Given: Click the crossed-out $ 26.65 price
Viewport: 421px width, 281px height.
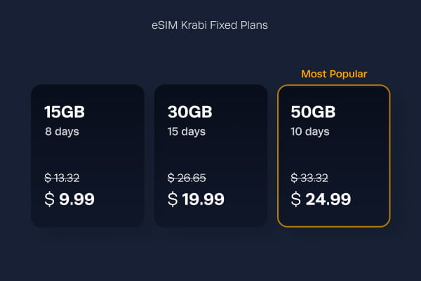Looking at the screenshot, I should pos(187,178).
